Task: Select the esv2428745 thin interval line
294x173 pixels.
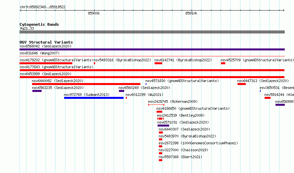Action: [156, 105]
